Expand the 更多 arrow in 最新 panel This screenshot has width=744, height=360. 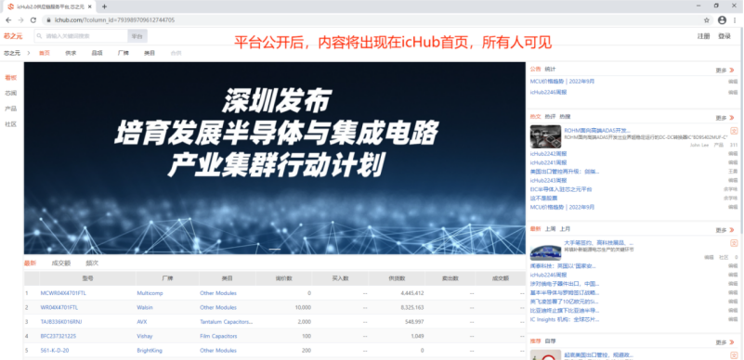(x=732, y=230)
